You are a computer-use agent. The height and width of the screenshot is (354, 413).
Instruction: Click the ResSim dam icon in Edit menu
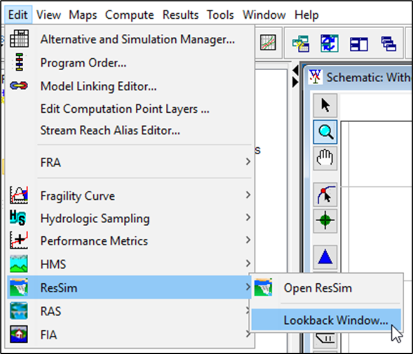[19, 287]
